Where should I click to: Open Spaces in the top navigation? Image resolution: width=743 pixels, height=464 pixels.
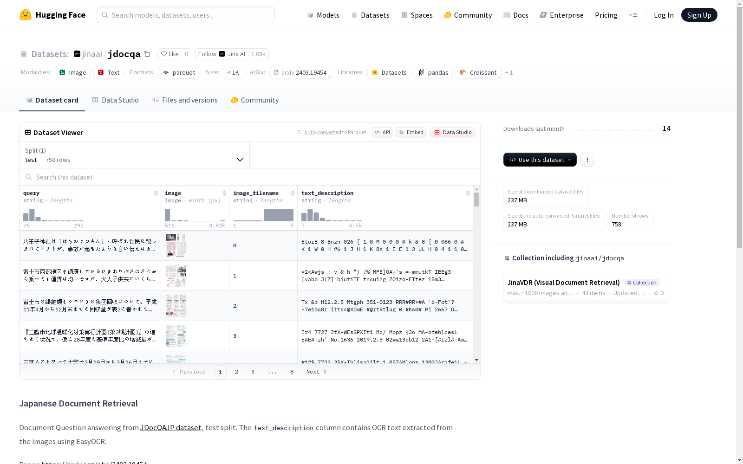point(417,15)
